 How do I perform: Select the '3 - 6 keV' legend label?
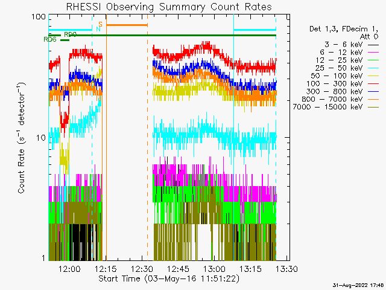point(343,45)
